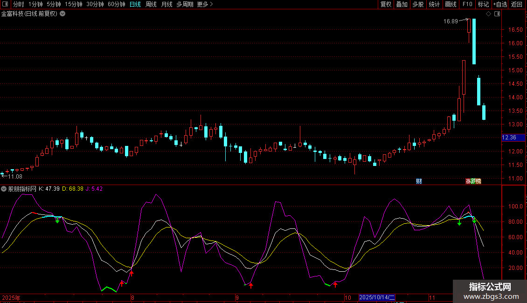527x303 pixels.
Task: Select the 60分钟 period tab
Action: click(x=116, y=4)
